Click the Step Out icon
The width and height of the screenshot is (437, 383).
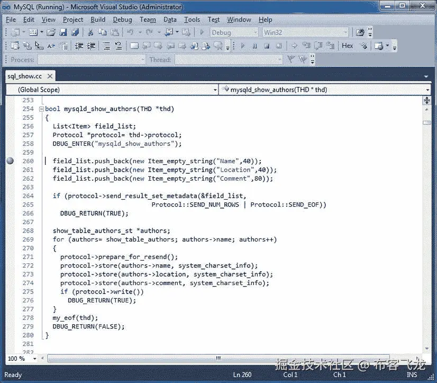click(331, 46)
